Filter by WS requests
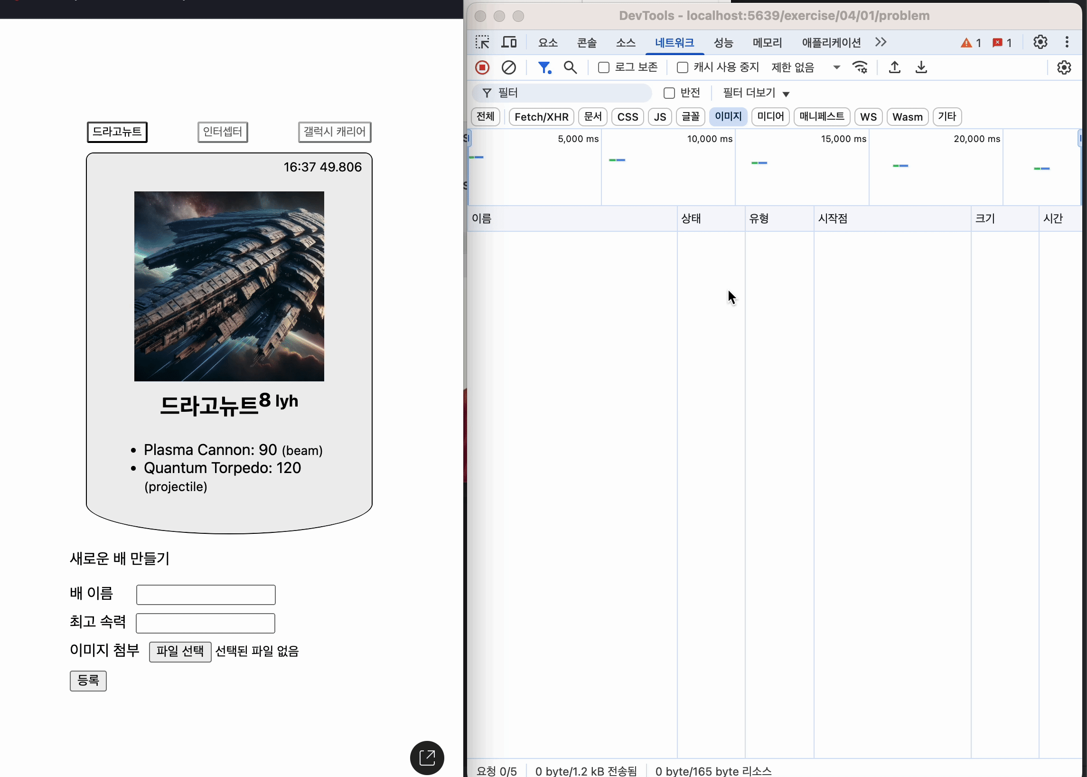This screenshot has height=777, width=1087. [868, 117]
